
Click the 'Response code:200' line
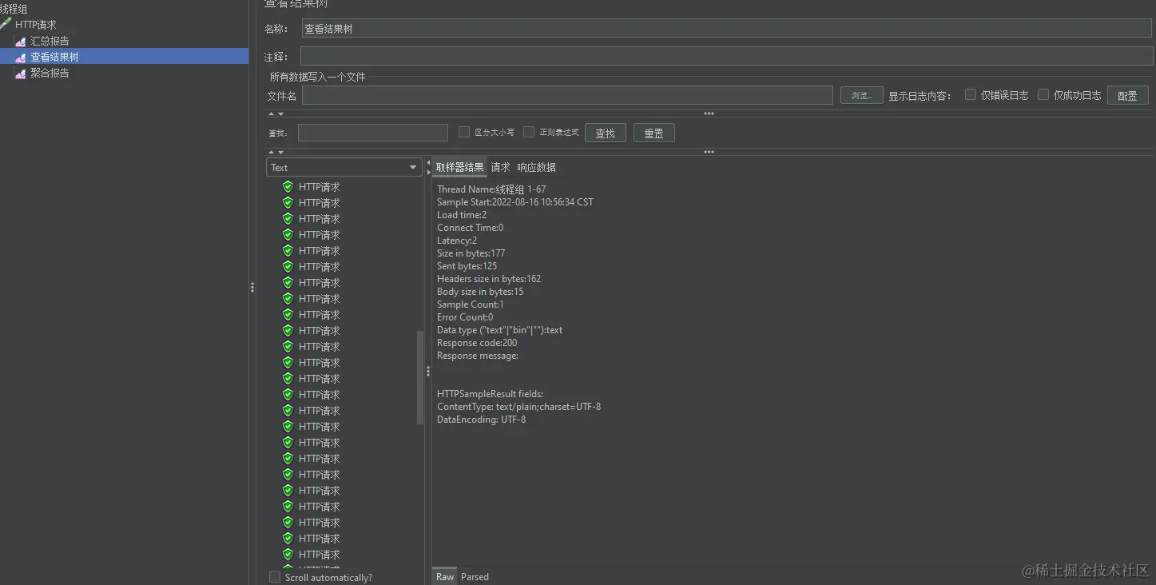click(x=477, y=343)
